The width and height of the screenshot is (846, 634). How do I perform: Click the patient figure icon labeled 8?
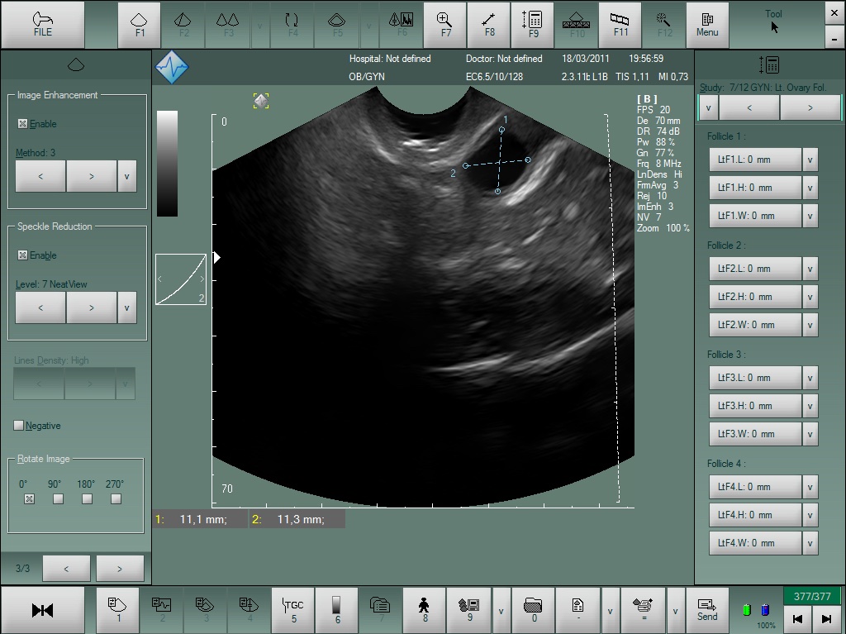pyautogui.click(x=424, y=609)
